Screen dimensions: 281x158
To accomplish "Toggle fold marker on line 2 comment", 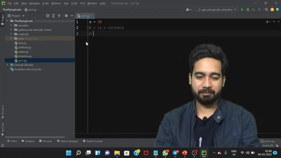I will pos(88,28).
